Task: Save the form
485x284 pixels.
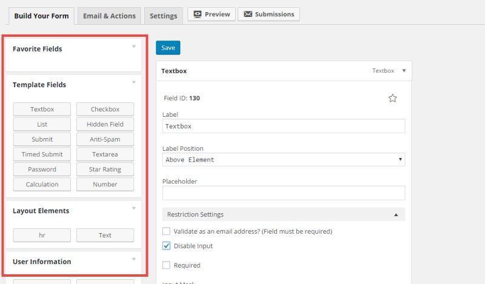Action: pyautogui.click(x=168, y=48)
